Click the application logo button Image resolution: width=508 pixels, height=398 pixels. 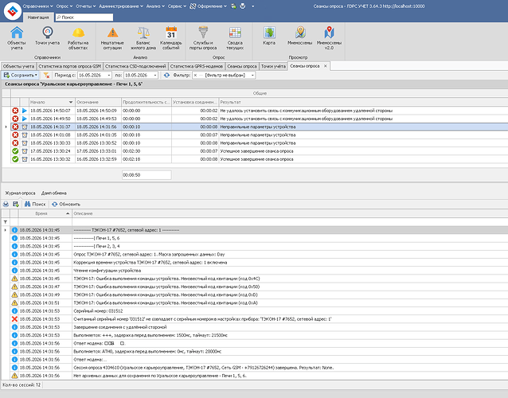(x=12, y=10)
